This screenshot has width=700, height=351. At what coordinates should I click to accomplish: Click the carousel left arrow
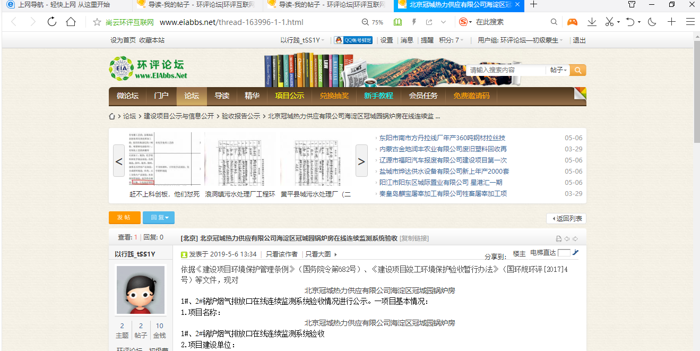click(x=119, y=161)
